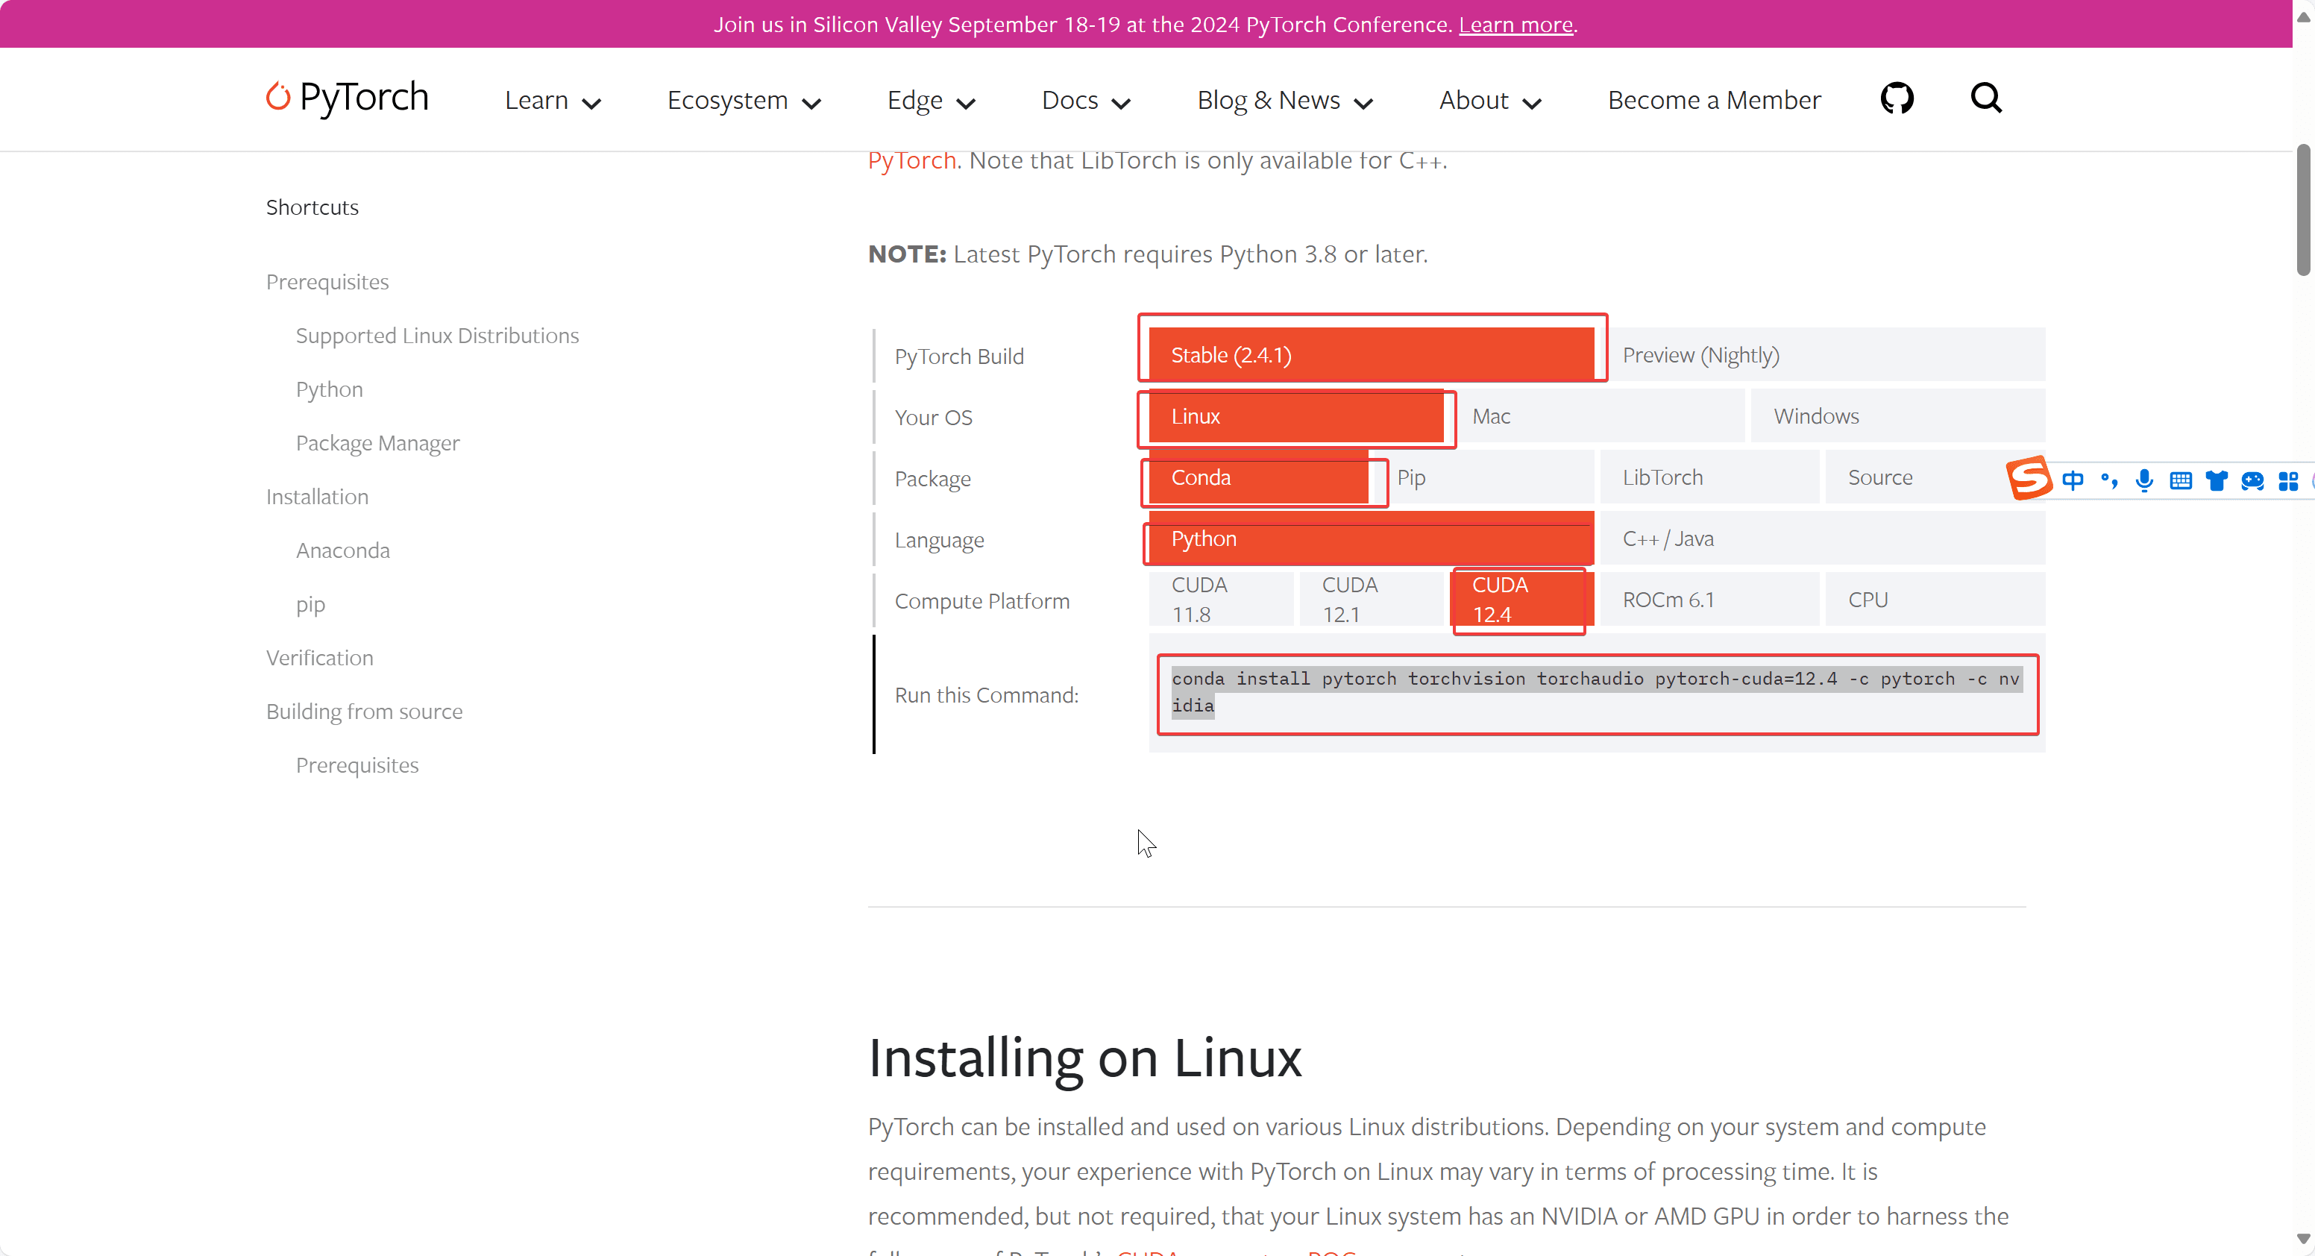
Task: Choose Linux as your OS
Action: pyautogui.click(x=1297, y=416)
